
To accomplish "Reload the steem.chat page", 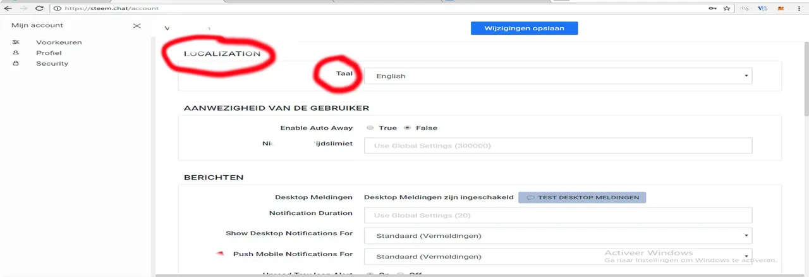I will point(39,8).
